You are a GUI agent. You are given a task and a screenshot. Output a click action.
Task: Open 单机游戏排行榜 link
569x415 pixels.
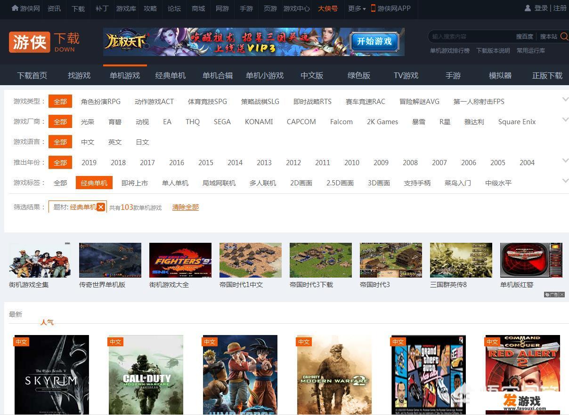[450, 50]
